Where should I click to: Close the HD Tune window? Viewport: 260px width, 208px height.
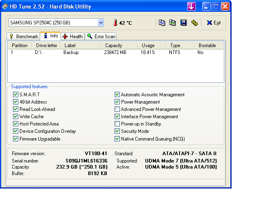pos(225,6)
